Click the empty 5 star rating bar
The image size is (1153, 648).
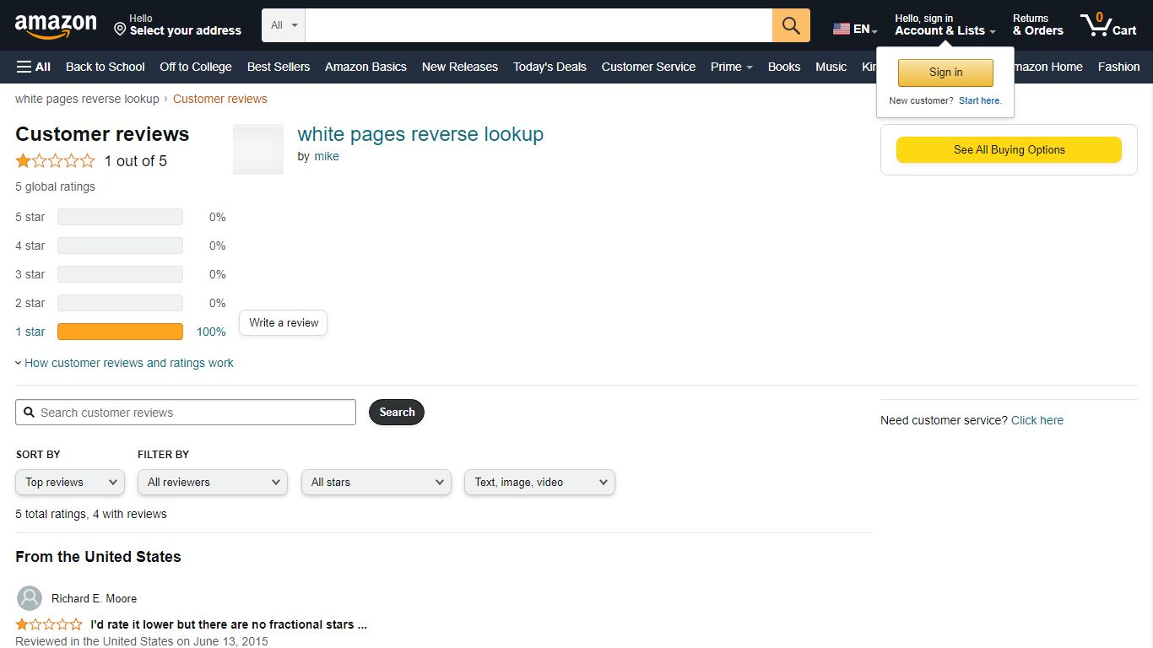click(120, 217)
